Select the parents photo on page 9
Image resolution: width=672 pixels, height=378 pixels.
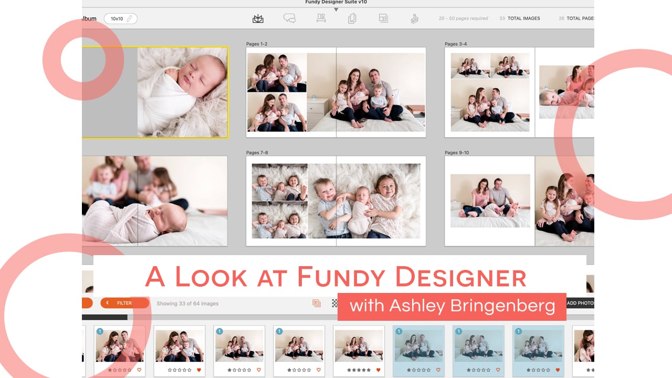[490, 201]
